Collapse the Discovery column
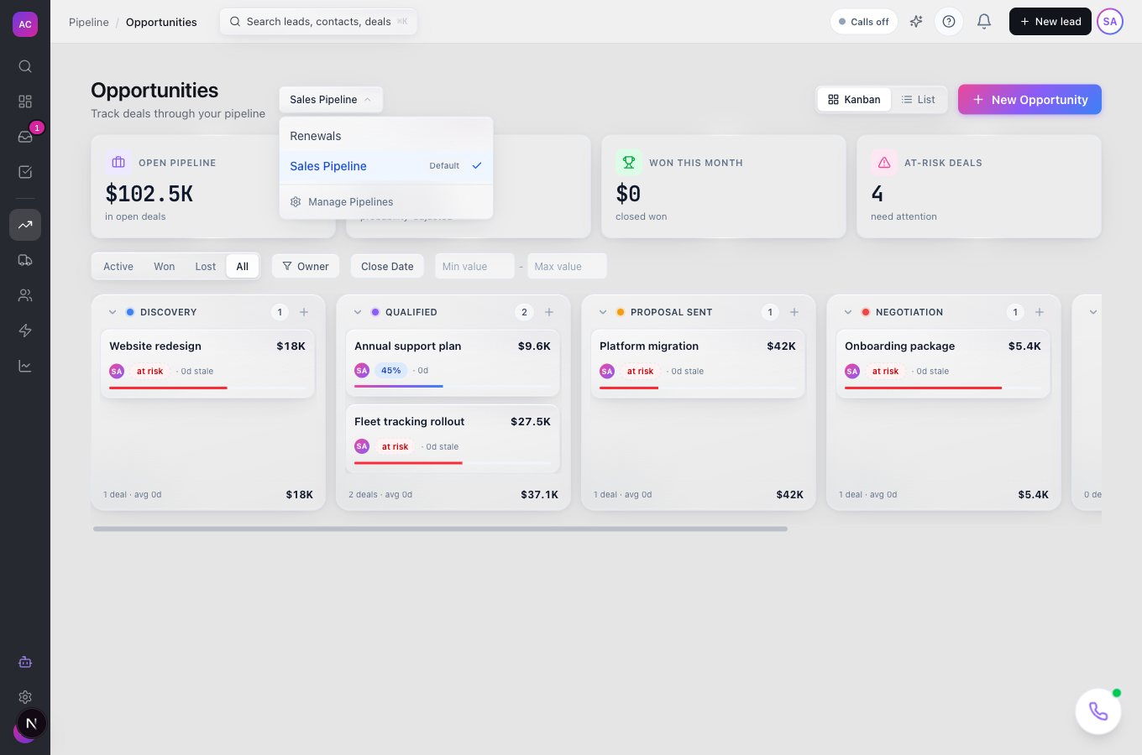This screenshot has width=1142, height=755. (x=113, y=312)
